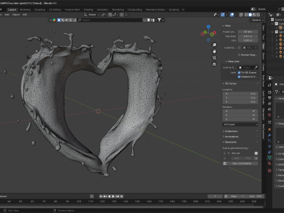Toggle the camera view gizmo icon
284x213 pixels.
(214, 58)
